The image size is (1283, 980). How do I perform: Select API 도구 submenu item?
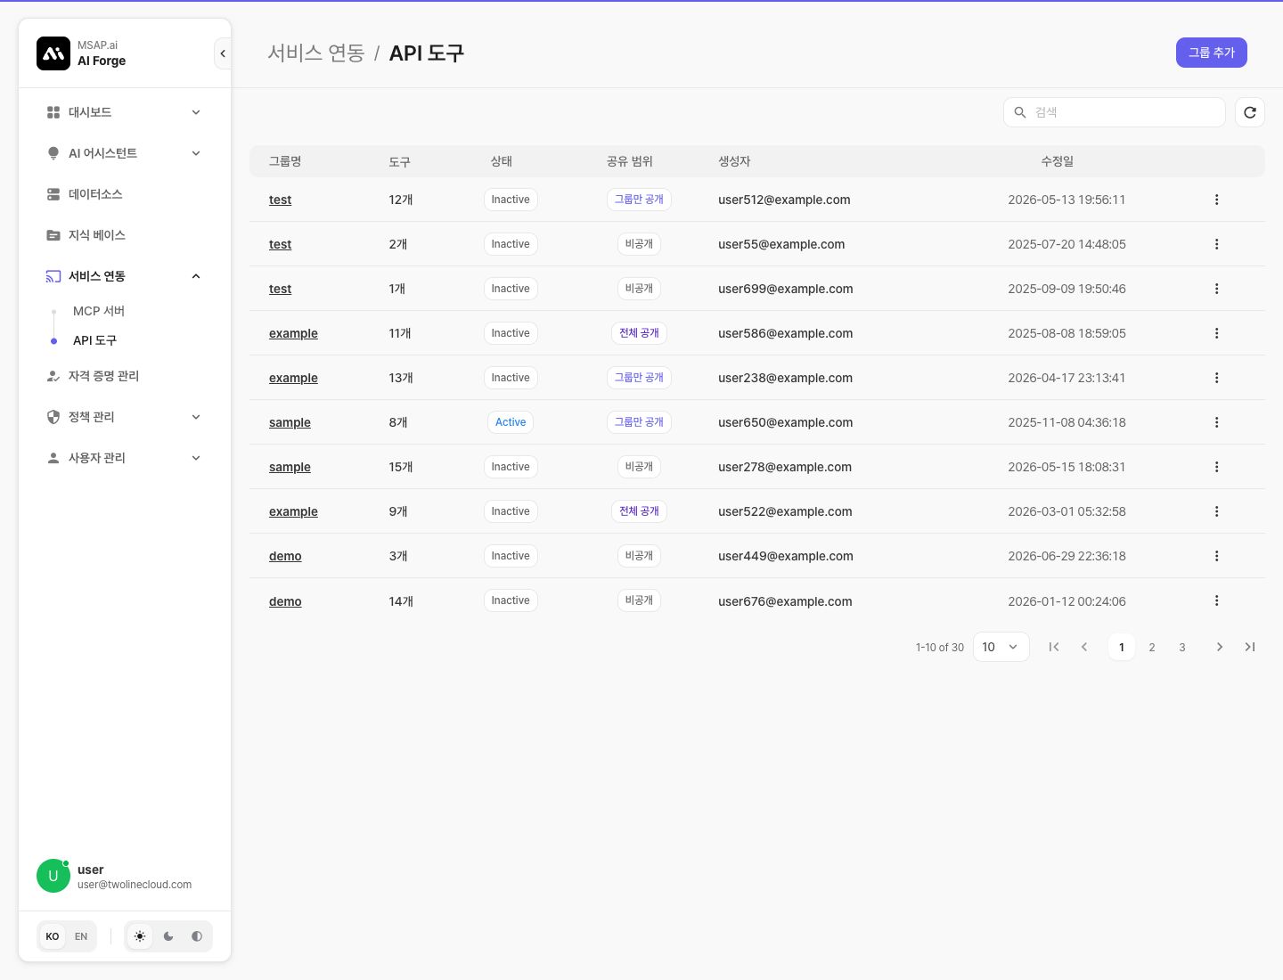point(94,340)
